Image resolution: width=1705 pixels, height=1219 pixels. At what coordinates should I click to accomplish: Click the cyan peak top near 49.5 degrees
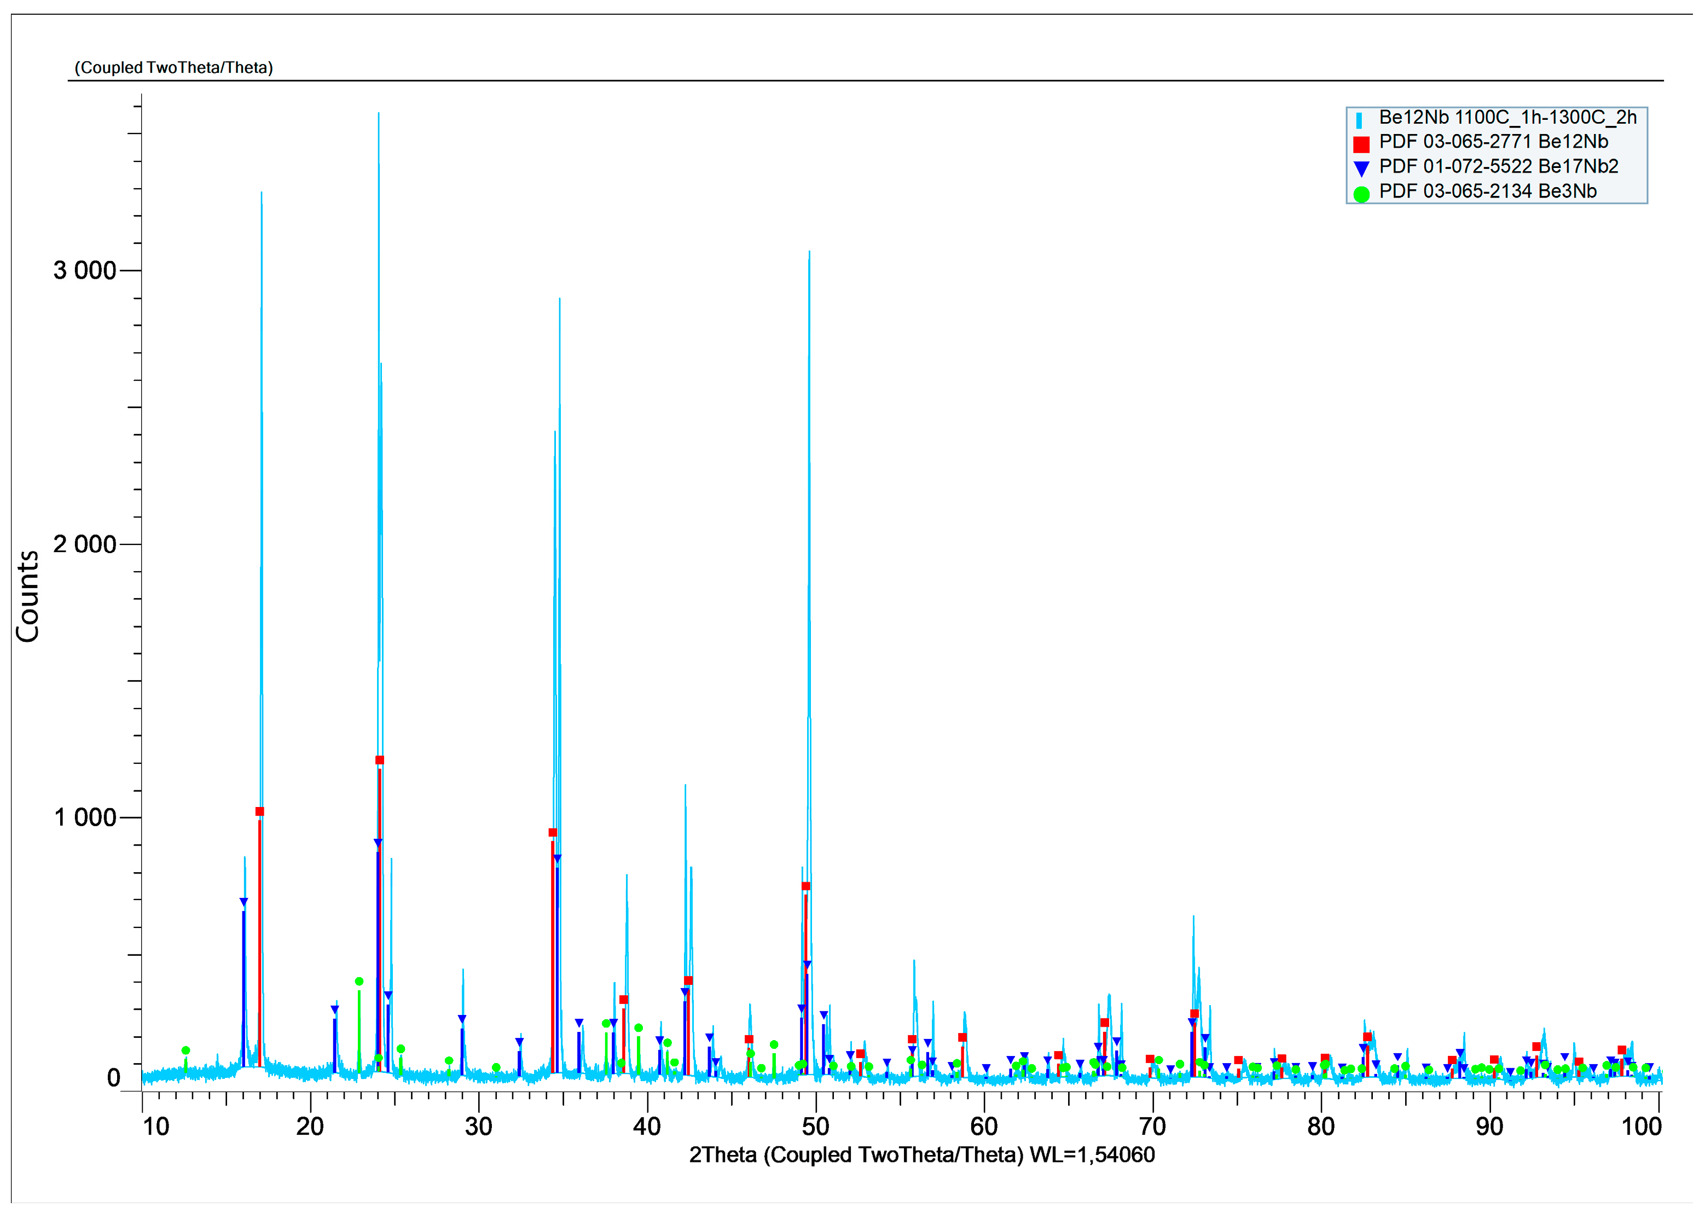pos(809,253)
